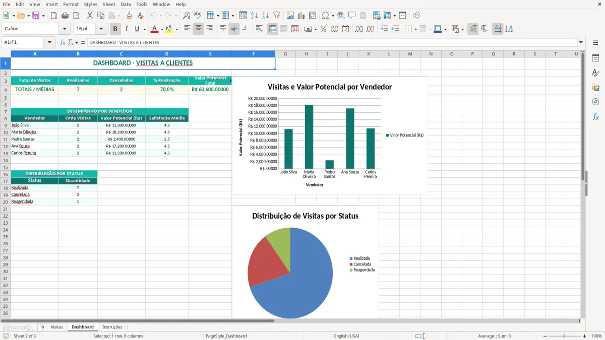Click the Format as Percent icon
This screenshot has height=340, width=605.
coord(323,29)
